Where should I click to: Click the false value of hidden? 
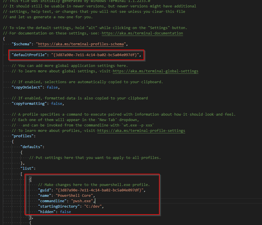[65, 212]
